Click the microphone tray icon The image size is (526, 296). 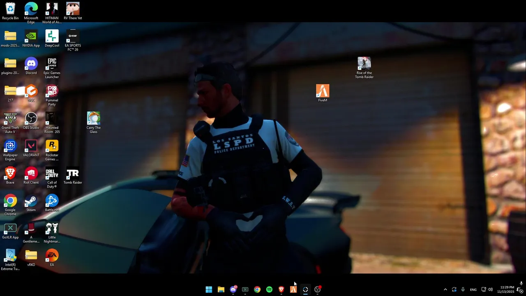463,289
